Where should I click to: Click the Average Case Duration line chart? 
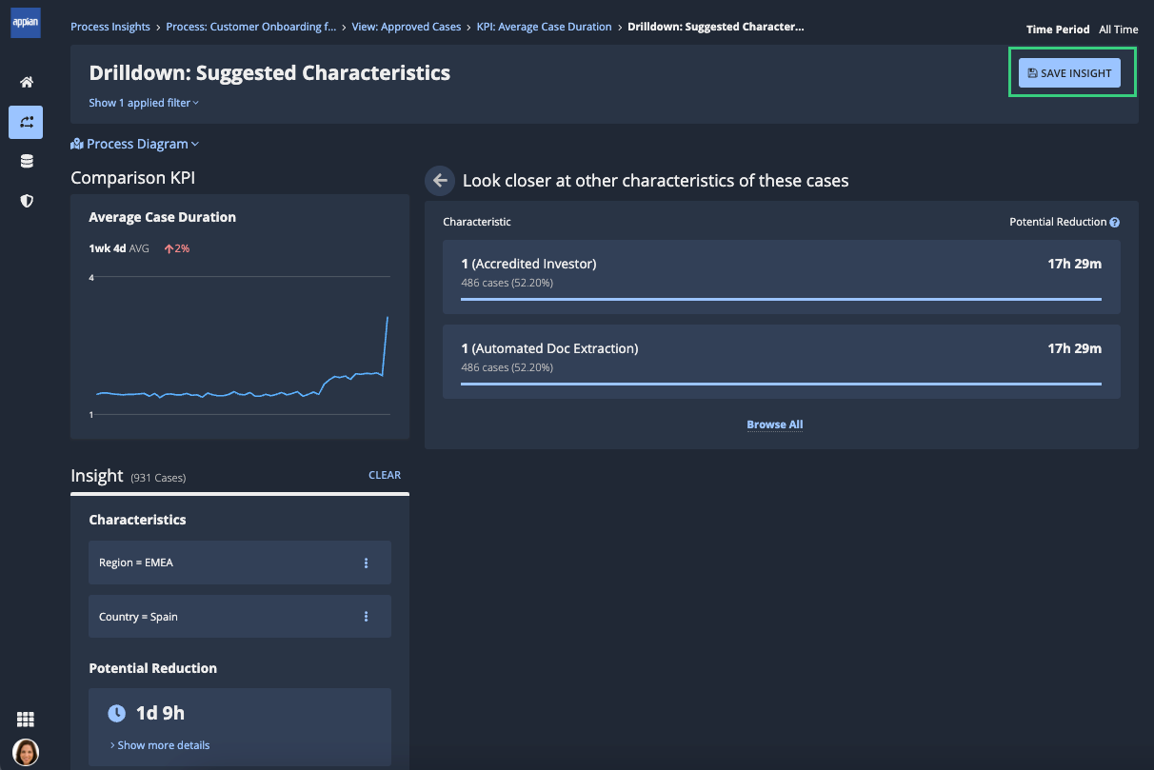click(240, 346)
